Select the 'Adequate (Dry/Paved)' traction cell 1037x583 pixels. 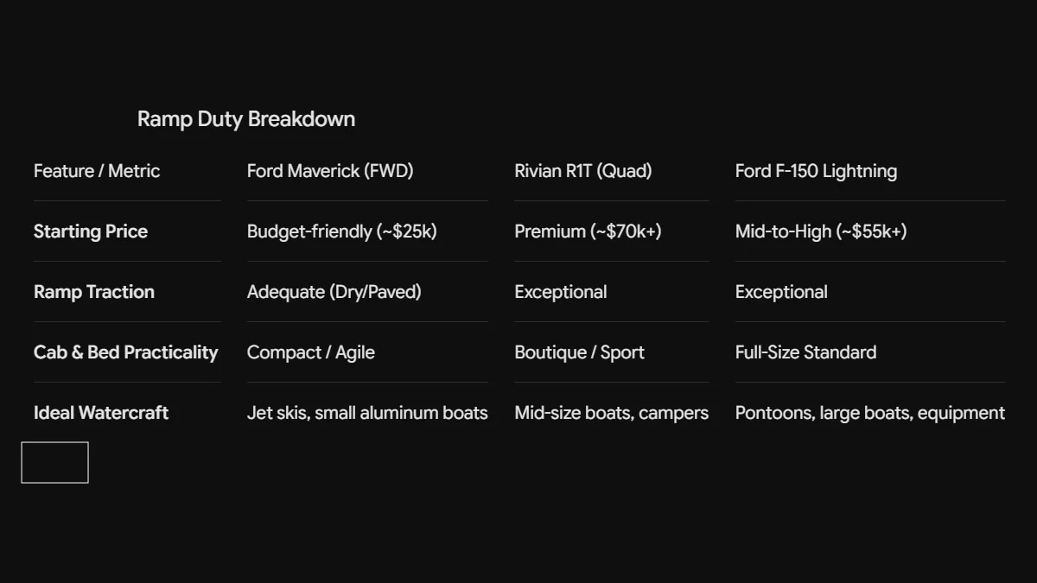(334, 292)
